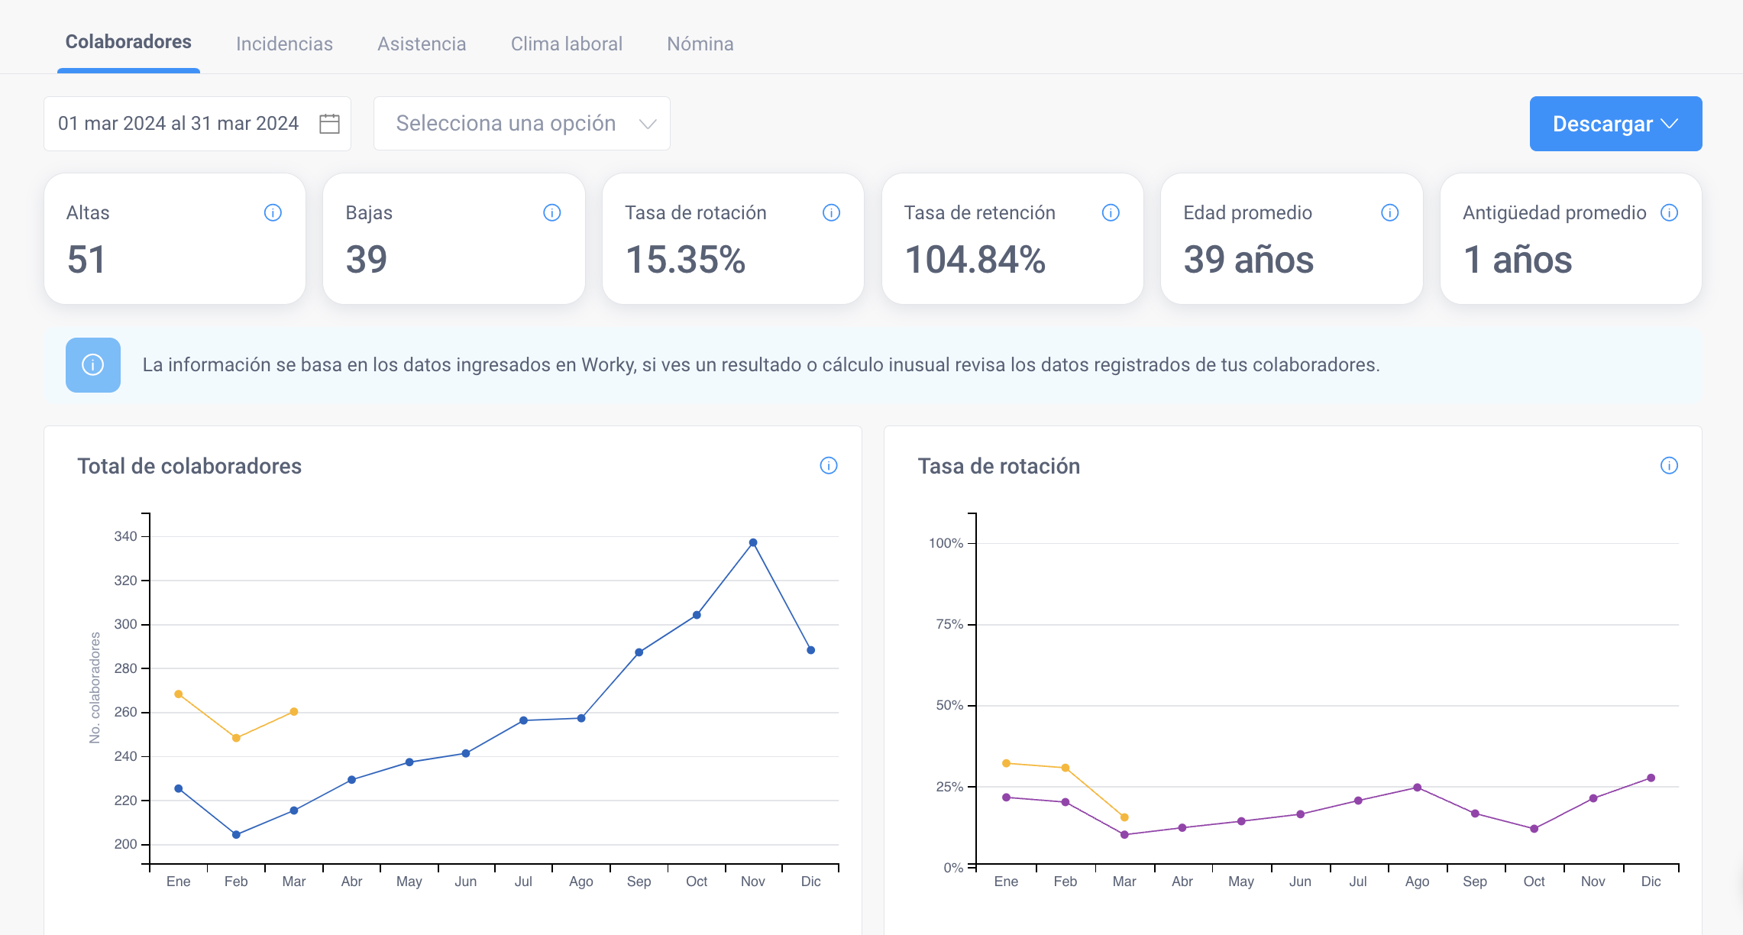This screenshot has height=935, width=1743.
Task: Click the Bajas info icon
Action: pyautogui.click(x=552, y=213)
